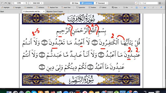The image size is (166, 93).
Task: Expand the Note tool dropdown arrow
Action: coord(119,7)
